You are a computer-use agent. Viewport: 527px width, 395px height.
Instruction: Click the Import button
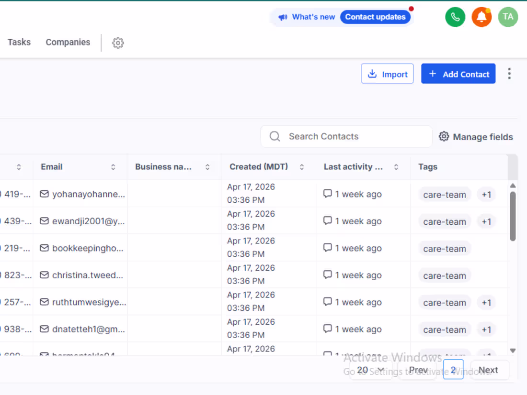[387, 74]
